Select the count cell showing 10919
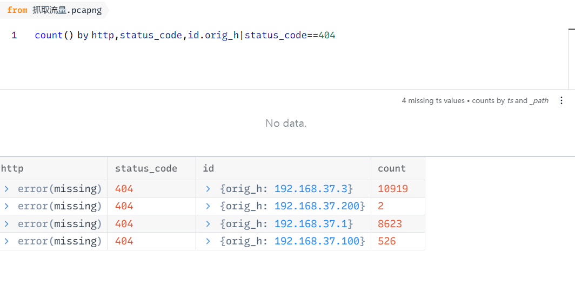Viewport: 575px width, 300px height. (x=393, y=189)
